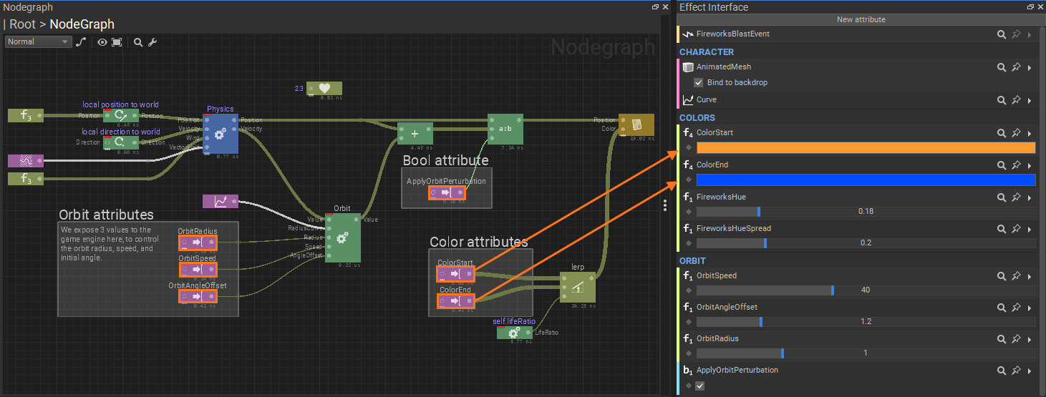Screen dimensions: 1046x397
Task: Select the ApplyOrbitPerturbation bool node
Action: point(447,193)
